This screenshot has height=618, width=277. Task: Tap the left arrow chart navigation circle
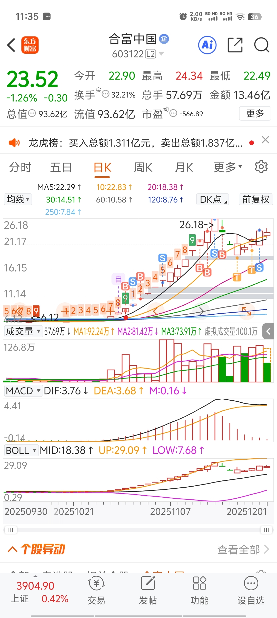[156, 311]
